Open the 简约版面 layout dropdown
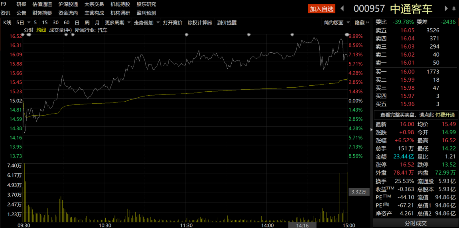Image resolution: width=459 pixels, height=228 pixels. click(348, 23)
